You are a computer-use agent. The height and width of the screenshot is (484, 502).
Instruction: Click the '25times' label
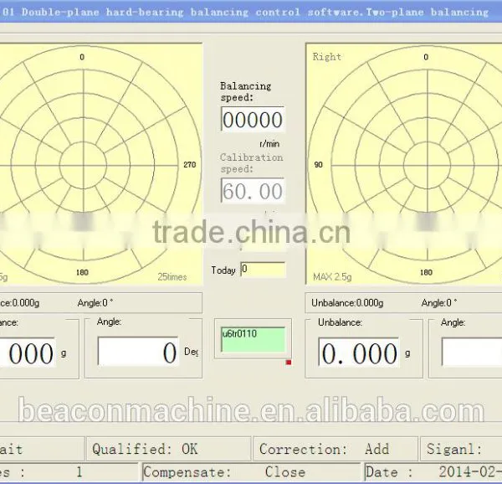click(x=172, y=277)
